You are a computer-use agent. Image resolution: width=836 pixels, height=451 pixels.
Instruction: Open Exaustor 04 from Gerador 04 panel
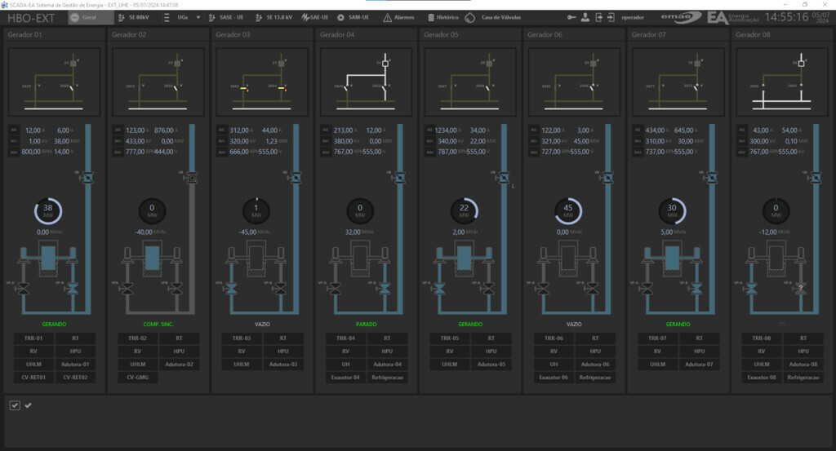[x=345, y=378]
